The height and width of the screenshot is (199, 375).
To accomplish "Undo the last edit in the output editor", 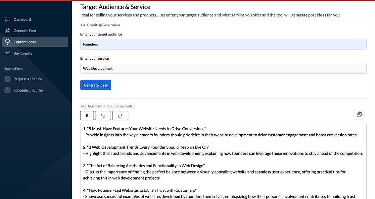I will click(x=103, y=116).
